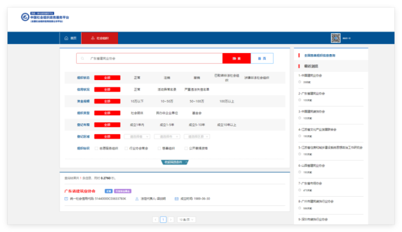Collapse the filters with 收起筛选条件

(175, 162)
